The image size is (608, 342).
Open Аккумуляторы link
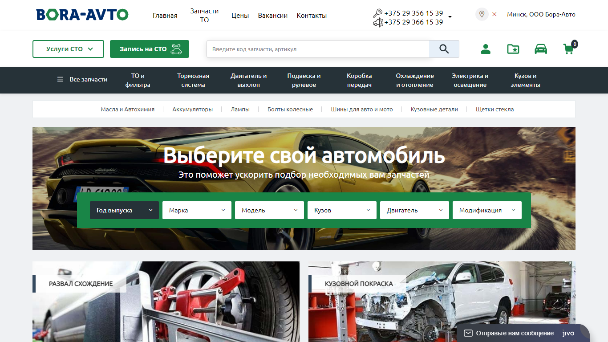pyautogui.click(x=193, y=109)
